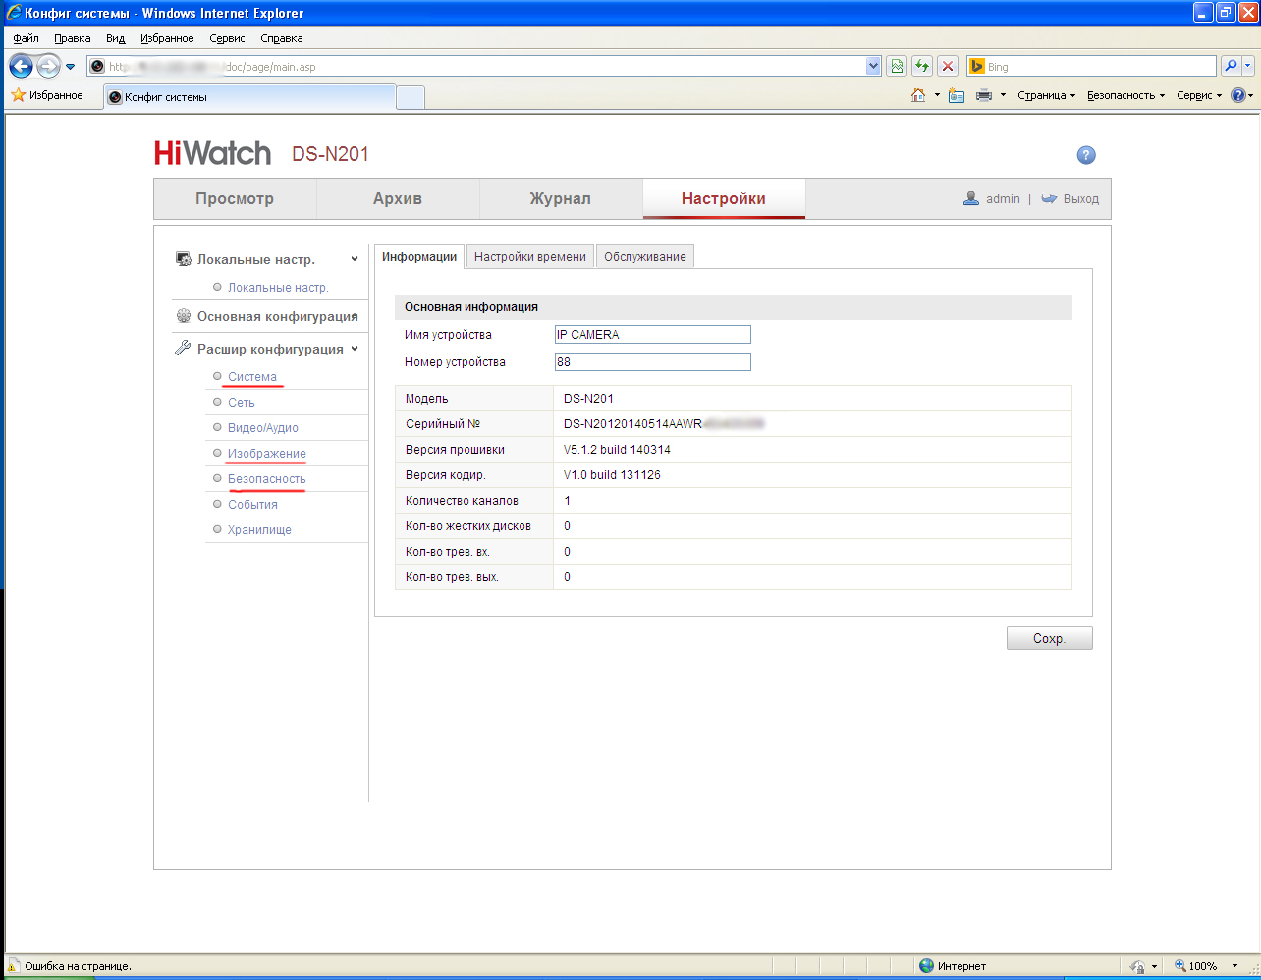Switch to the Архив tab

398,198
